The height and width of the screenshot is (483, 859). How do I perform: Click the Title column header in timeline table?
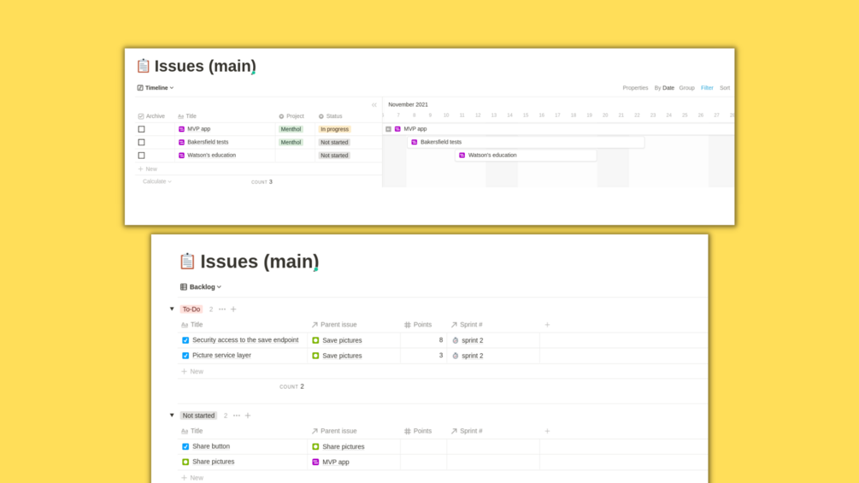click(187, 116)
